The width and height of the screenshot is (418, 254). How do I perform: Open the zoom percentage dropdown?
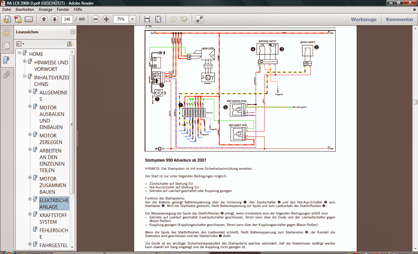pyautogui.click(x=132, y=19)
